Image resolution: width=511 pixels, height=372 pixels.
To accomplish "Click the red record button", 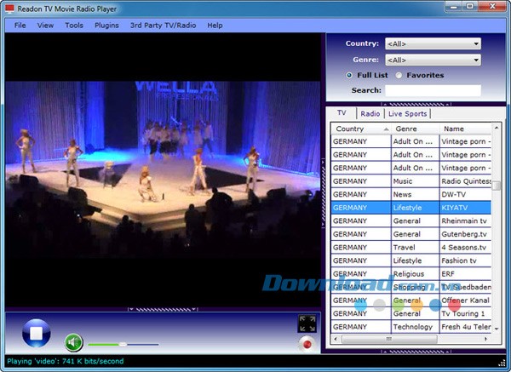I will (x=307, y=344).
